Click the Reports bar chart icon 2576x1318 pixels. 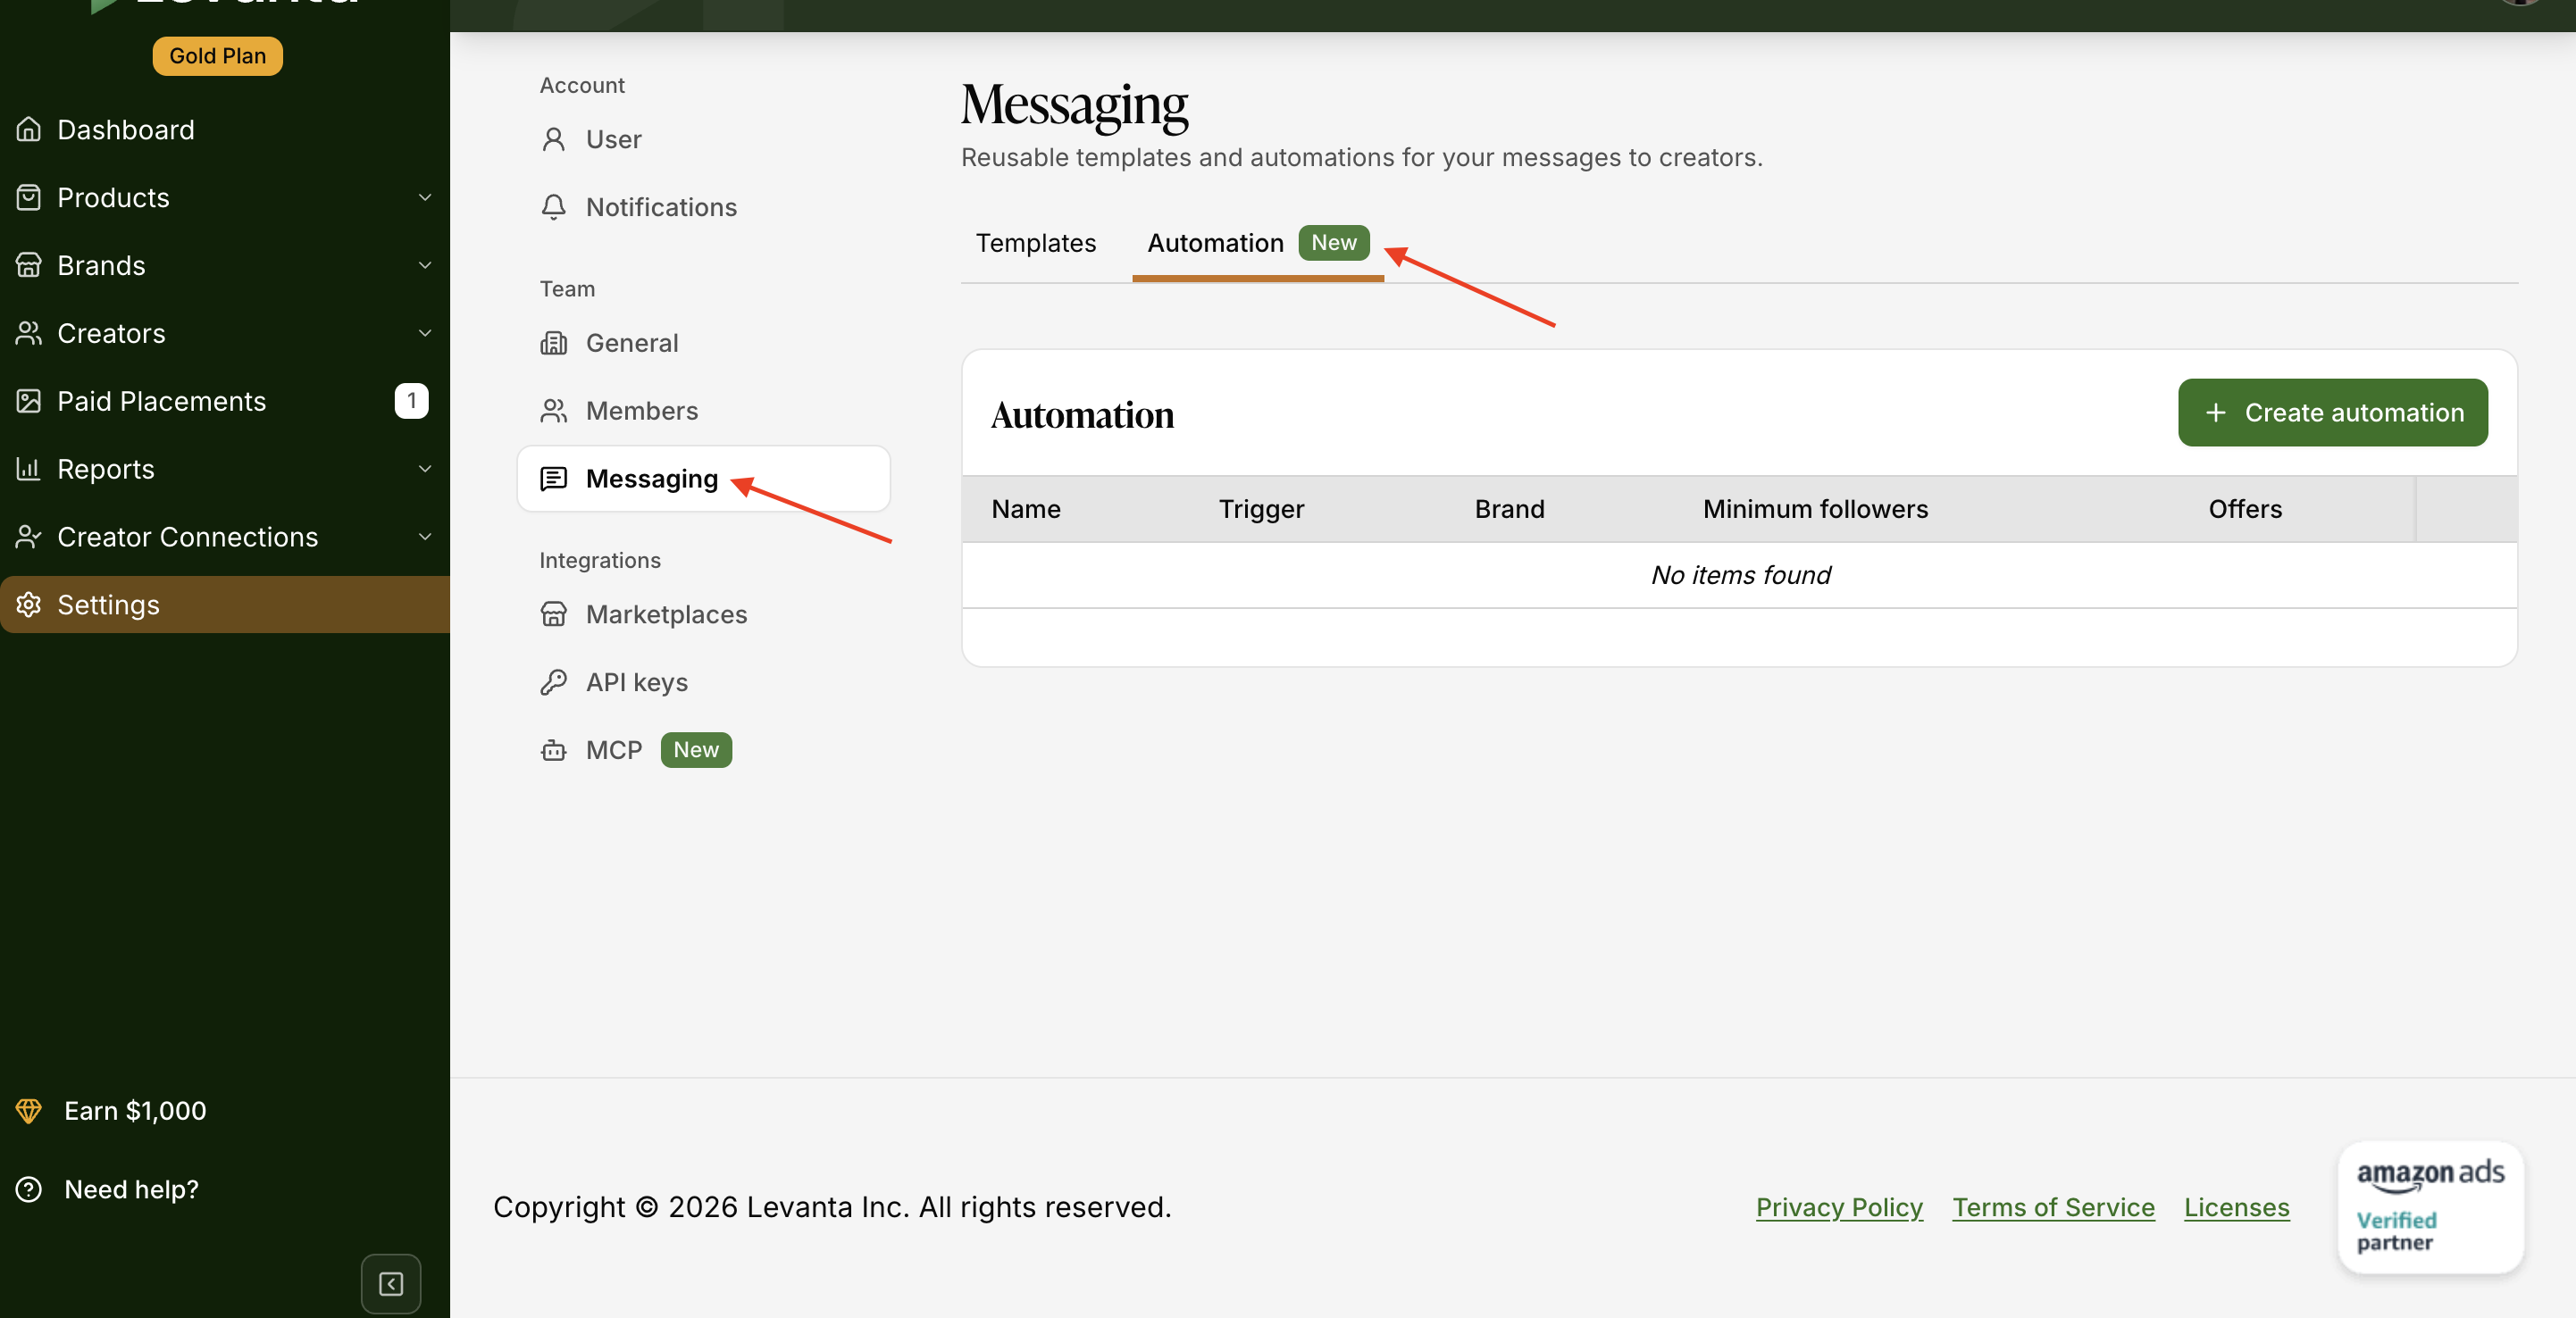(x=29, y=469)
